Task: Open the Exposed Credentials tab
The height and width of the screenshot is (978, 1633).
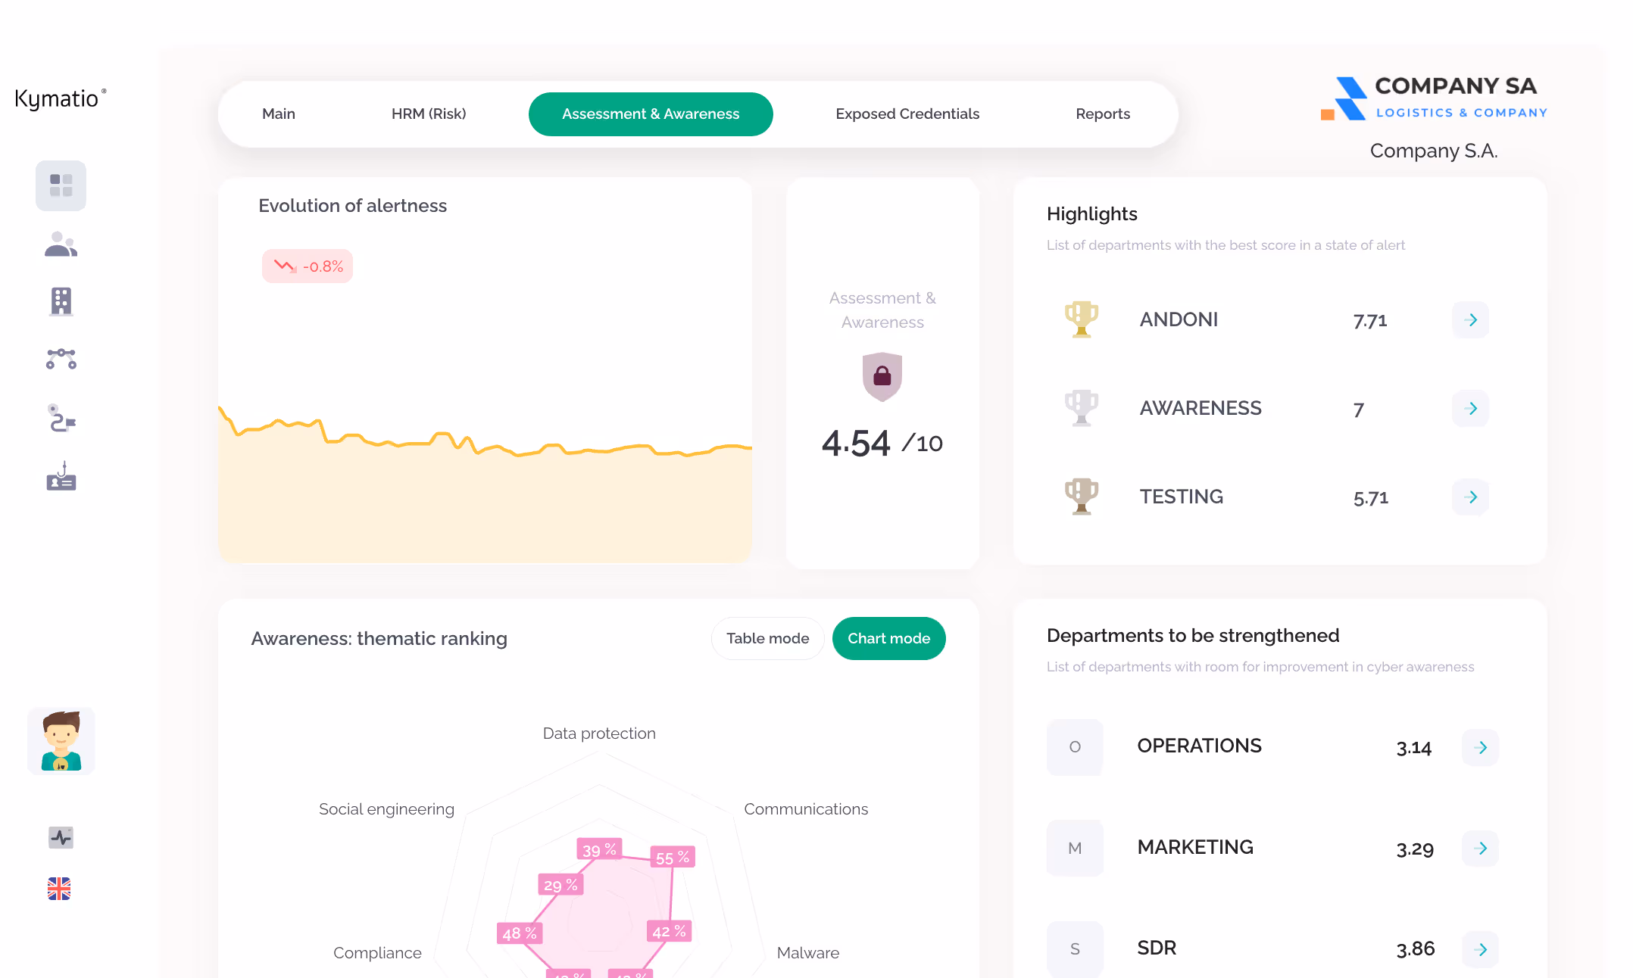Action: pos(907,114)
